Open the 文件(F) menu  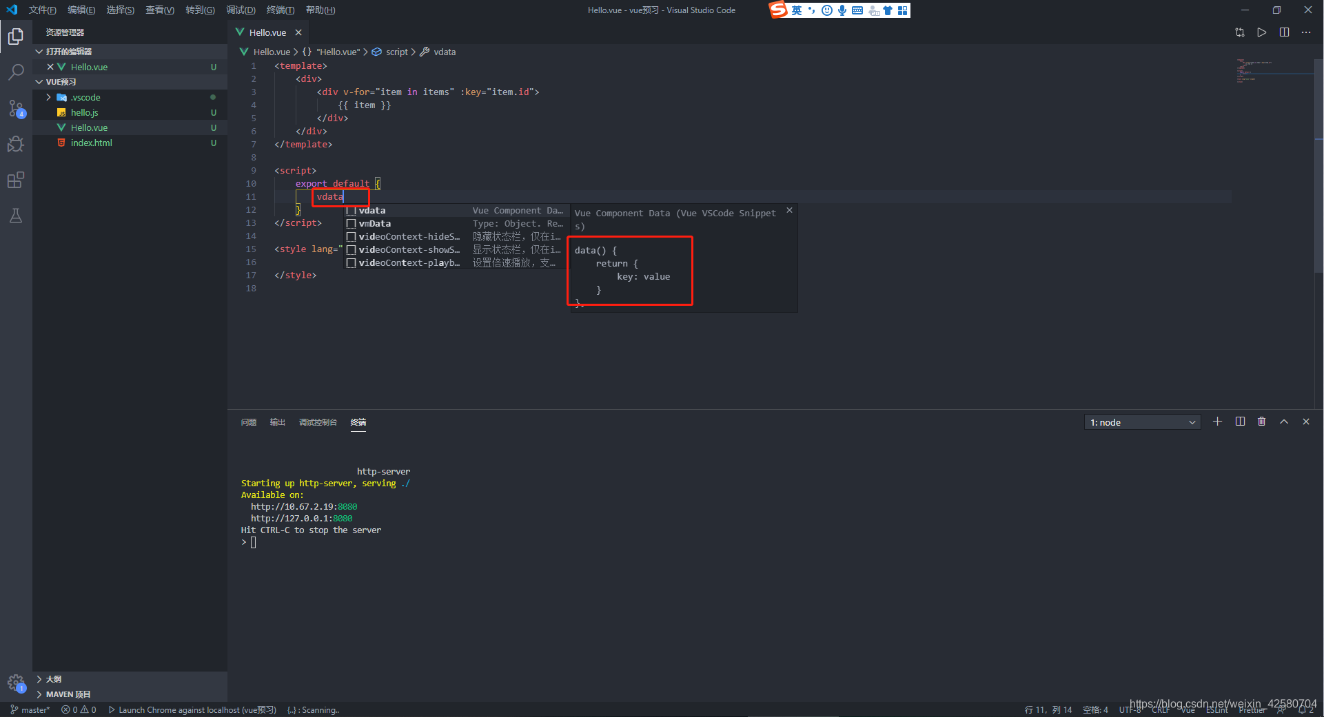(42, 10)
